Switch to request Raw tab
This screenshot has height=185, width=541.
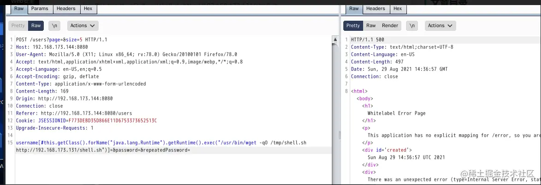(19, 9)
